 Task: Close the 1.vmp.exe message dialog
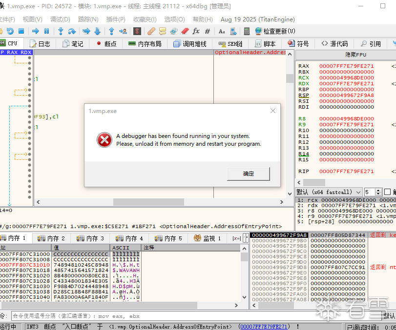click(273, 111)
